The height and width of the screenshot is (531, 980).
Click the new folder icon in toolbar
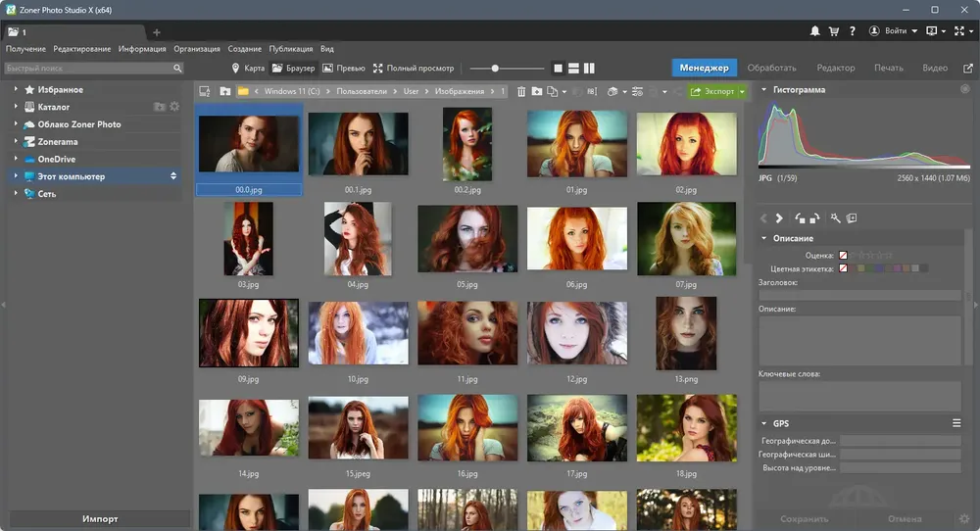pyautogui.click(x=537, y=91)
